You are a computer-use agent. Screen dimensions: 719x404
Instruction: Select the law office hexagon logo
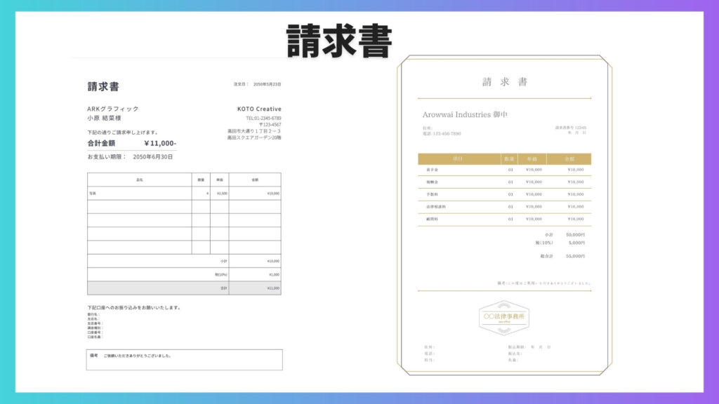(x=503, y=317)
